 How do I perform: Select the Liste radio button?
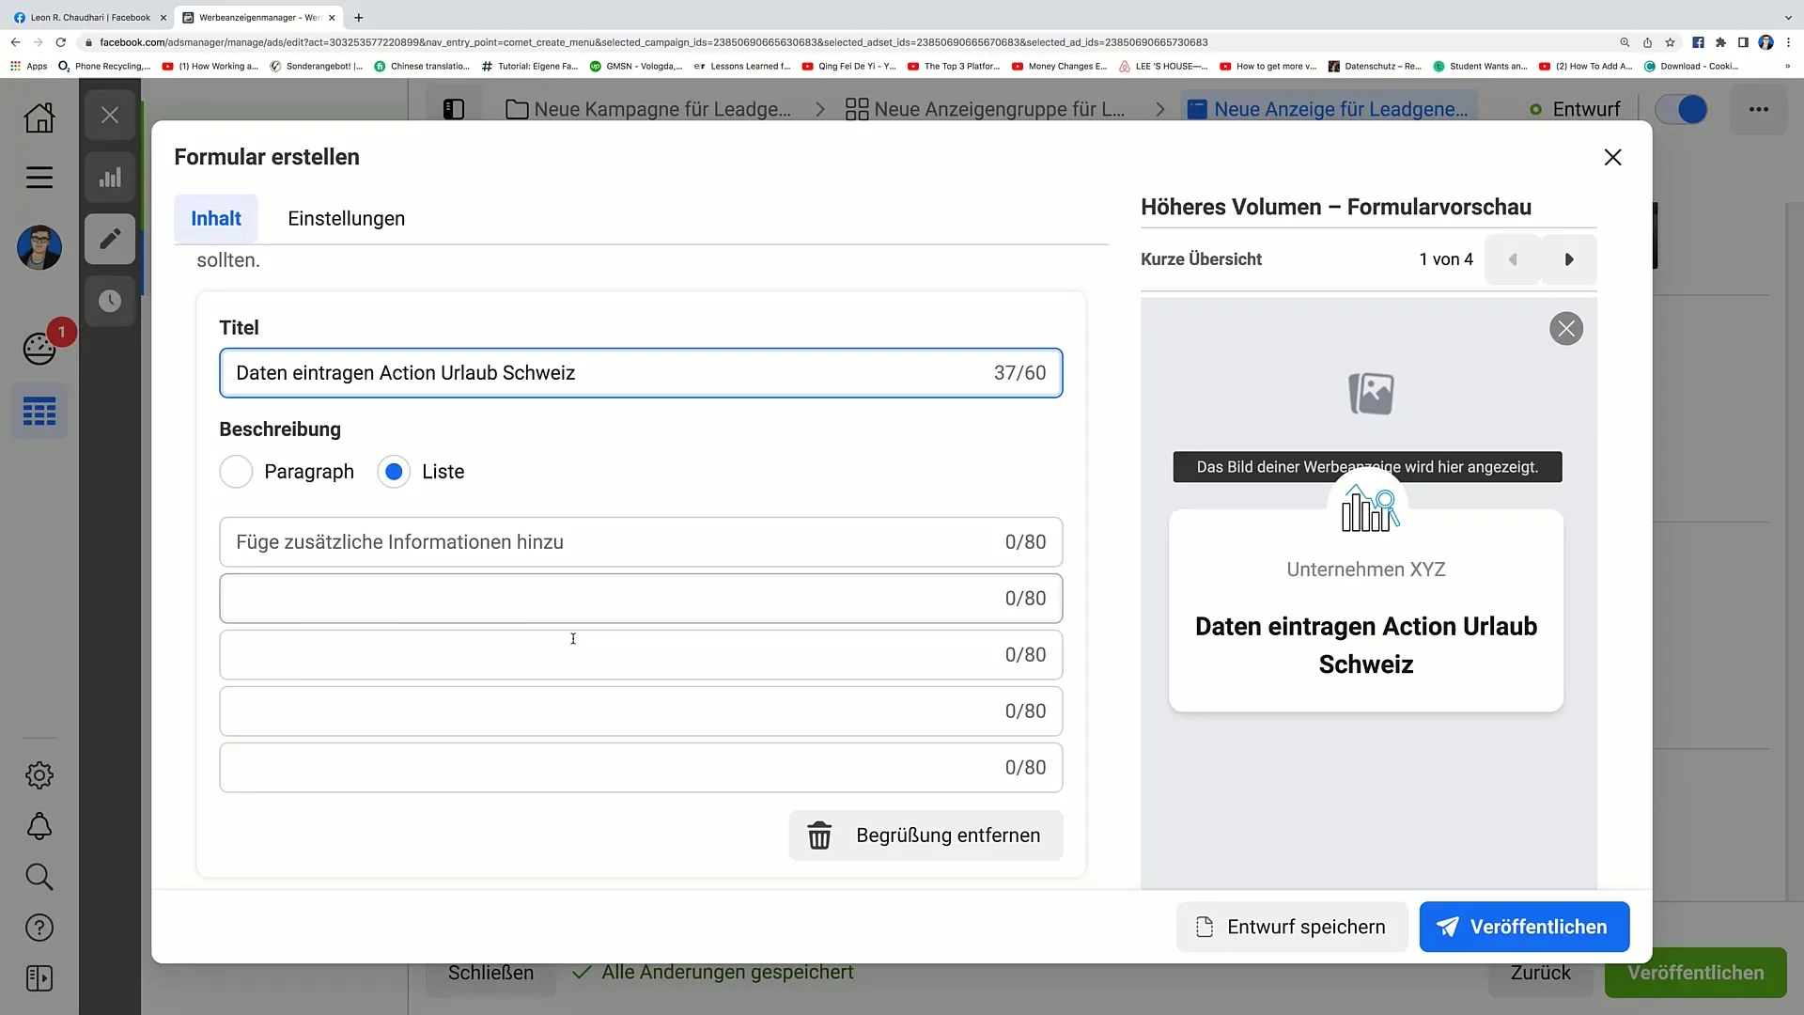[394, 471]
